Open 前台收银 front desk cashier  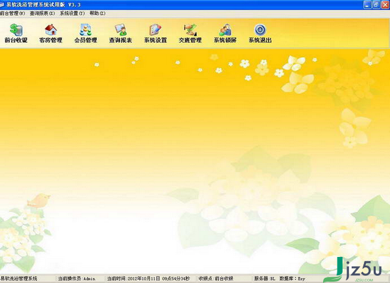coord(15,33)
